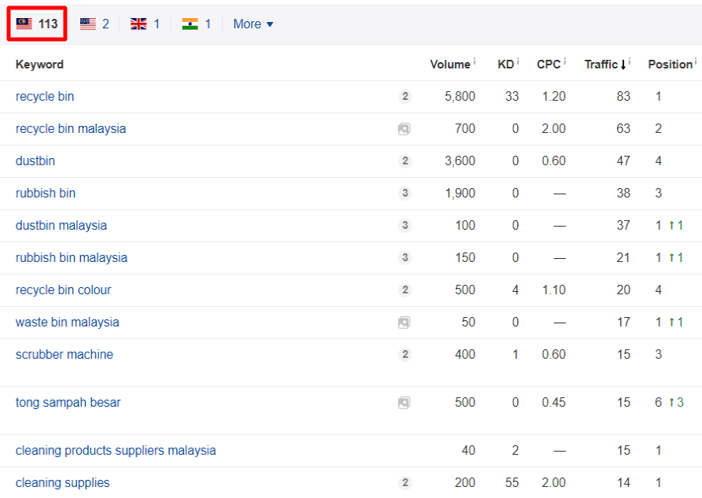This screenshot has height=498, width=702.
Task: Sort by the CPC column header
Action: 549,65
